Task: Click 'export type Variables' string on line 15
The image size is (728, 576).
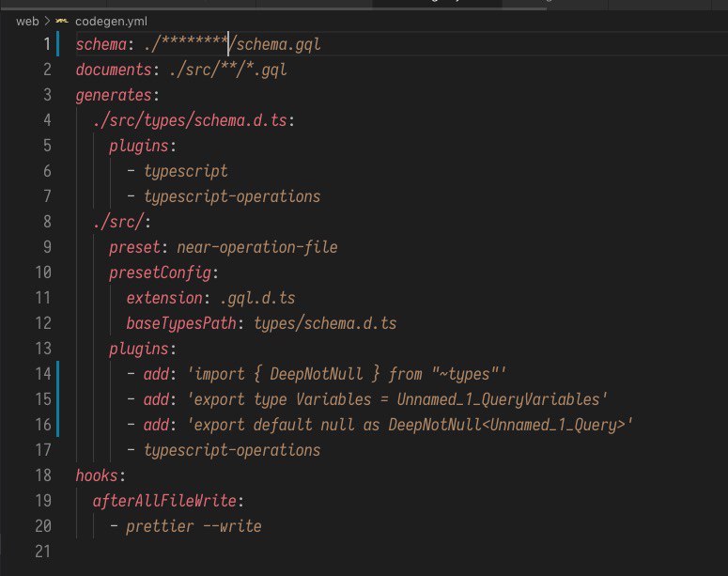Action: pyautogui.click(x=397, y=399)
